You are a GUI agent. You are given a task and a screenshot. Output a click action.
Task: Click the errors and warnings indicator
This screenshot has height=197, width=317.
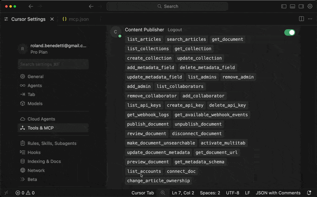pos(25,193)
